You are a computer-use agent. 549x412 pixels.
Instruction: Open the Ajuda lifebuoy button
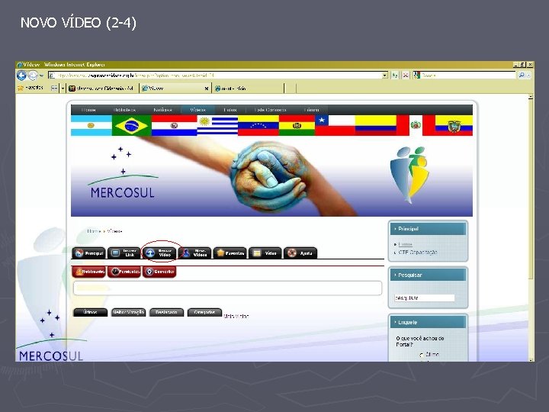[300, 253]
